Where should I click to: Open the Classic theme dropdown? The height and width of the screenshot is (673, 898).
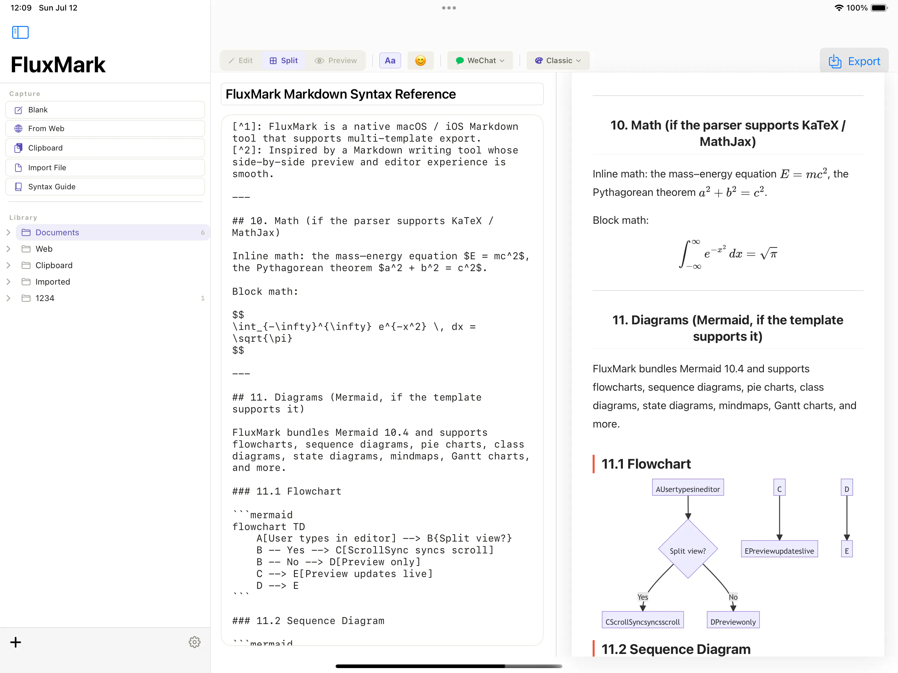click(x=558, y=60)
